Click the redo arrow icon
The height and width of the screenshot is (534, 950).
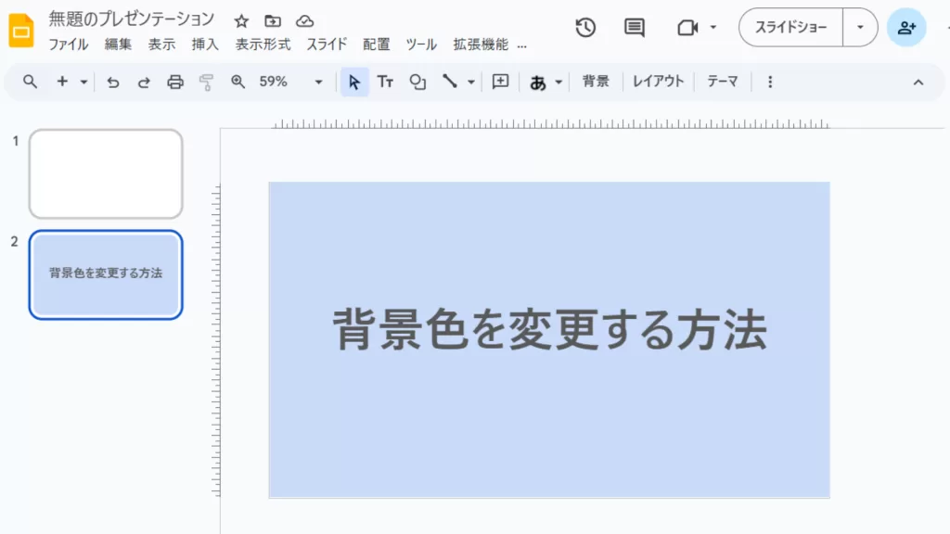pyautogui.click(x=144, y=82)
